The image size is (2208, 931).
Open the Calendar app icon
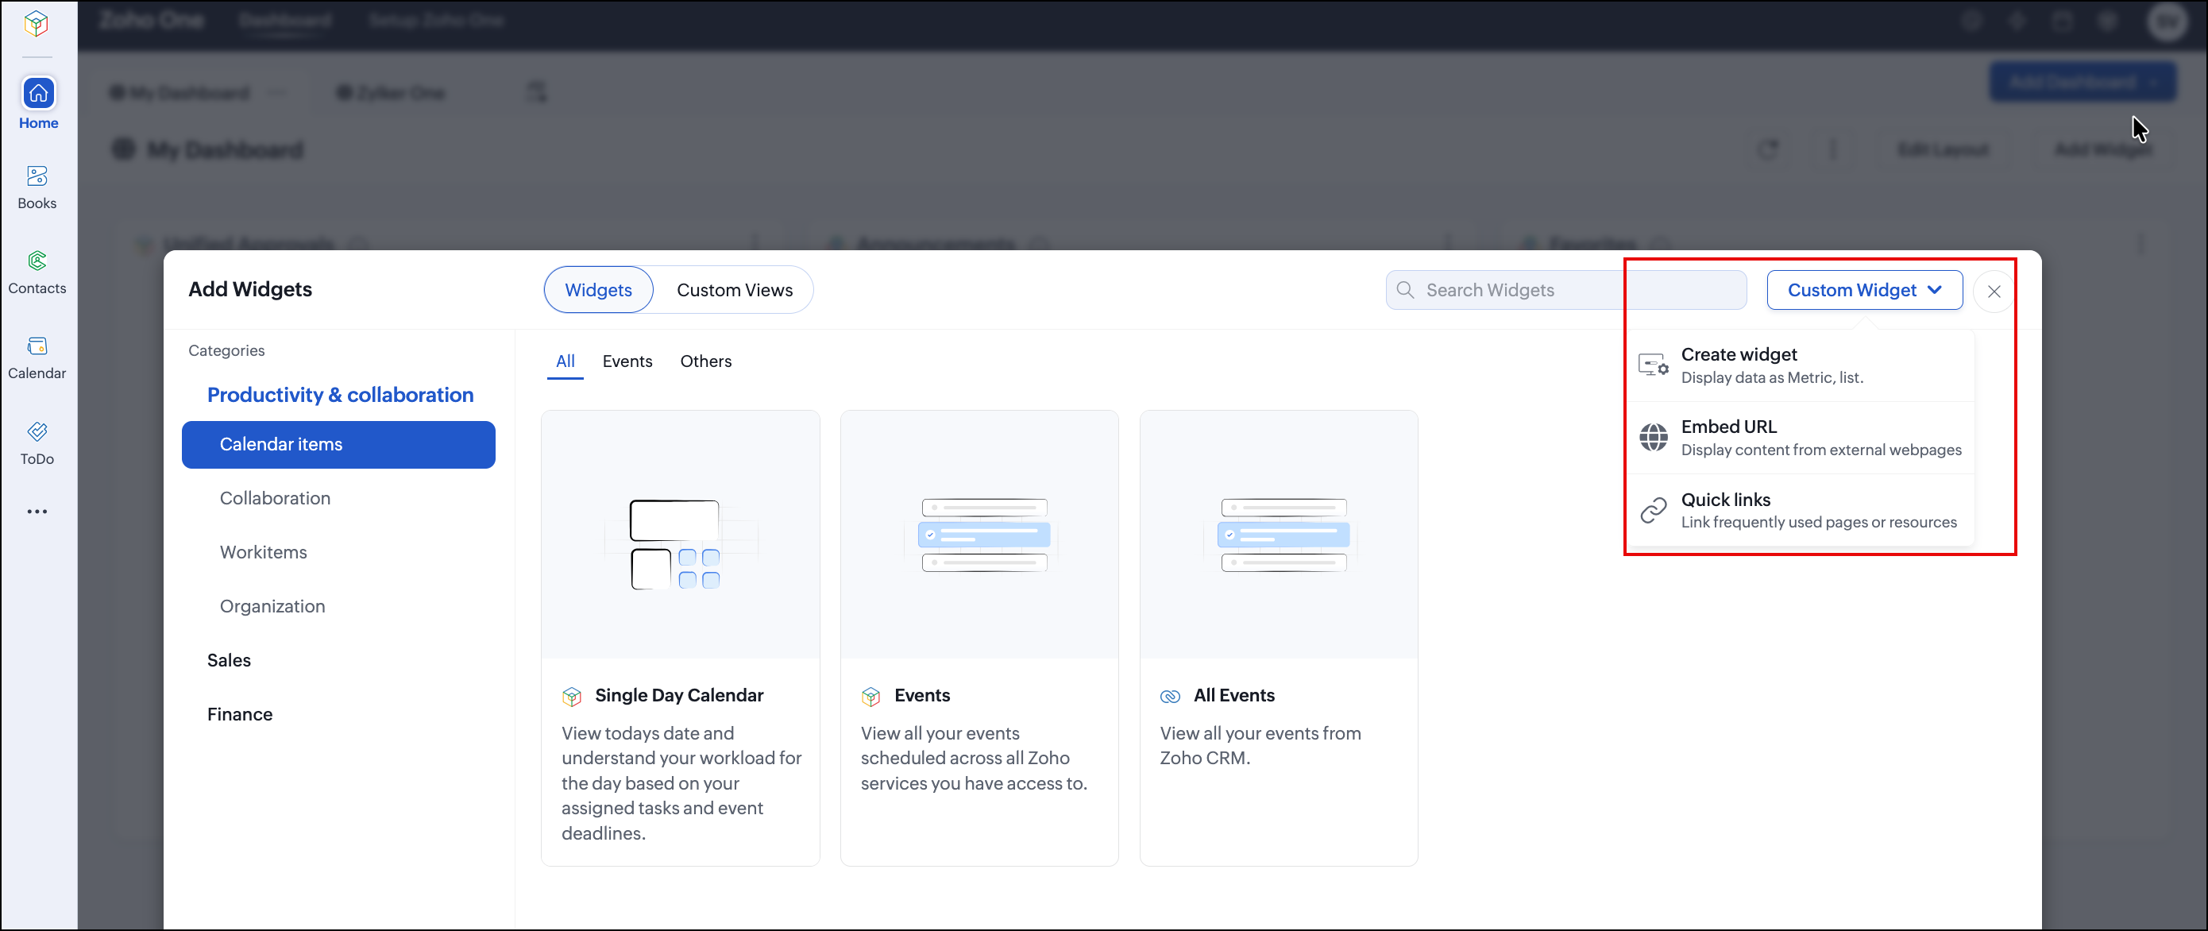[37, 346]
